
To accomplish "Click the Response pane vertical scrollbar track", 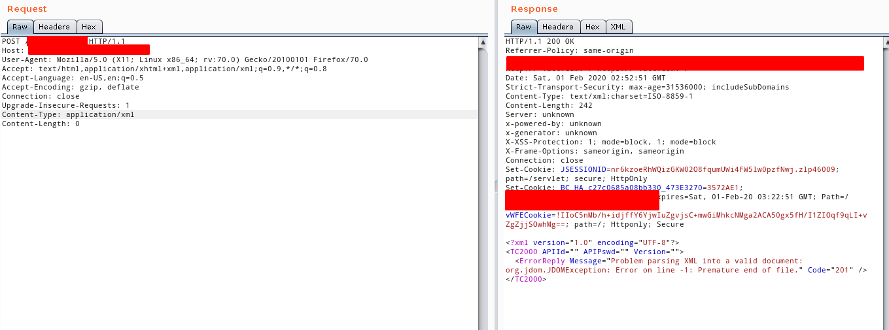I will [x=884, y=196].
